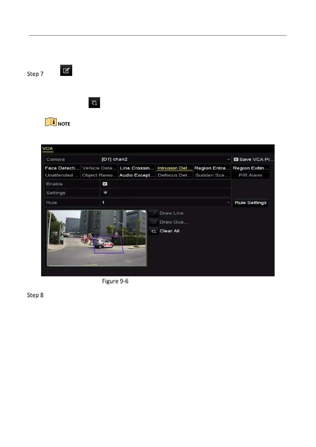This screenshot has width=316, height=447.
Task: Click the Enable row label
Action: coord(54,184)
